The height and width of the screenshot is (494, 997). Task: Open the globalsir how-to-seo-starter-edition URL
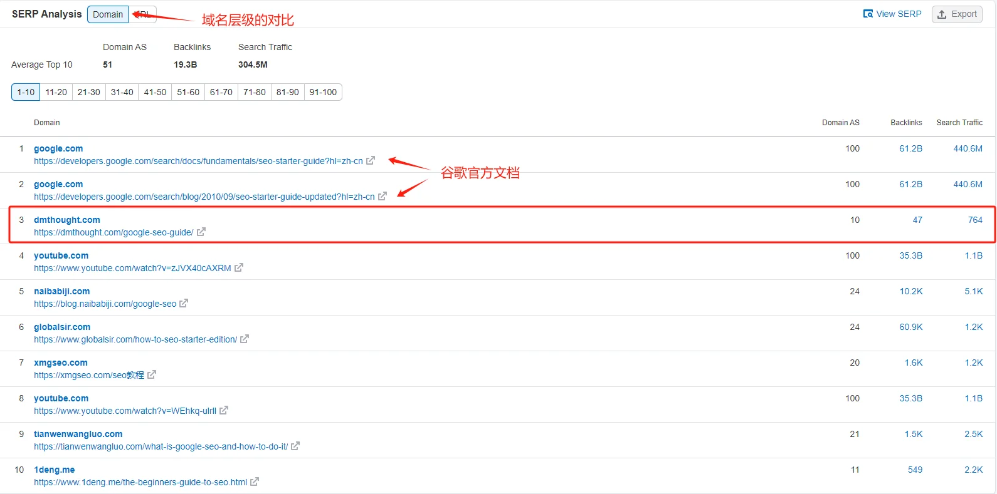(135, 339)
